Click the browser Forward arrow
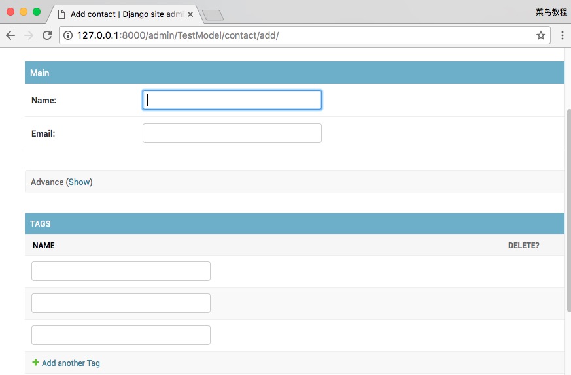571x375 pixels. click(x=29, y=35)
